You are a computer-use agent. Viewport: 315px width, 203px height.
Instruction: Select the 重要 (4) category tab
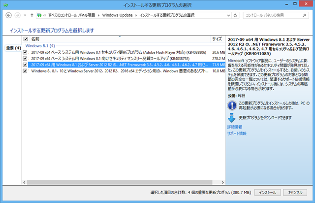(x=13, y=48)
